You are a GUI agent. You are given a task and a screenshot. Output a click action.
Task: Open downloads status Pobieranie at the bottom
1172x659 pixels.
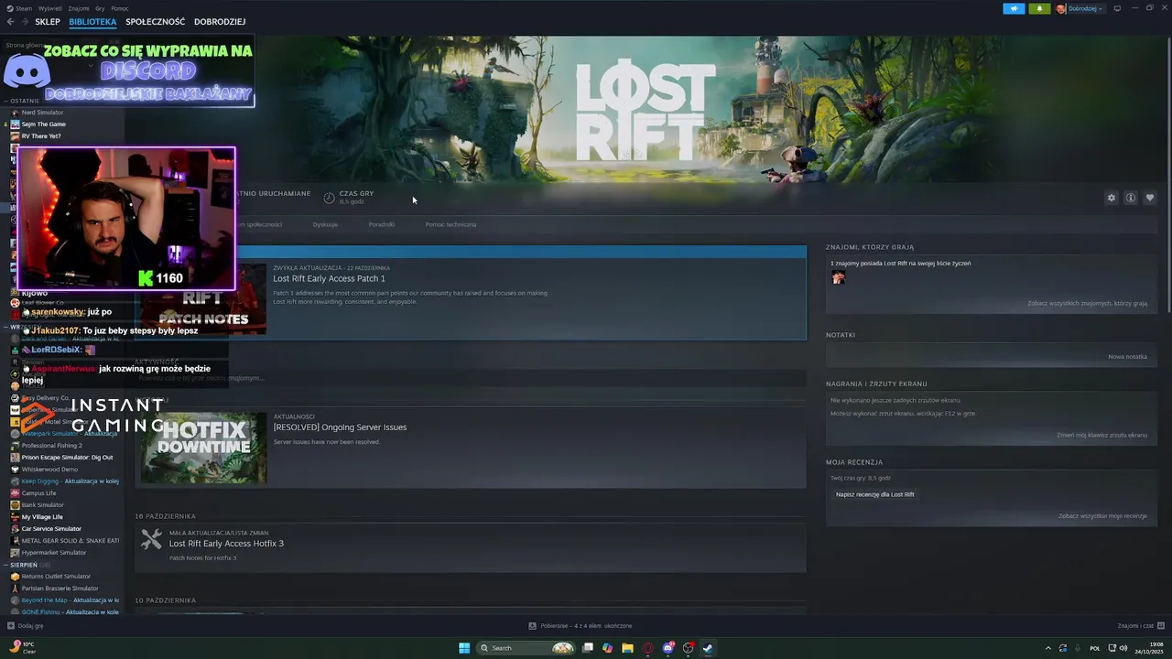581,626
